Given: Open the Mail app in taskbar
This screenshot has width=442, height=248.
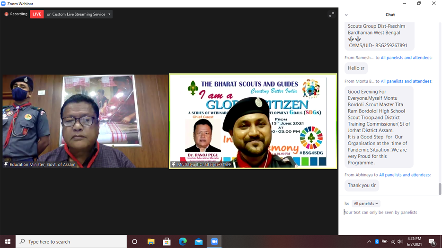Looking at the screenshot, I should coord(199,241).
